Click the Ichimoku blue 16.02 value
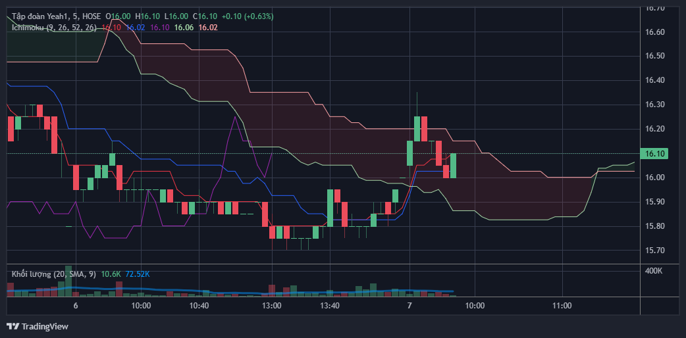686x338 pixels. pos(136,28)
